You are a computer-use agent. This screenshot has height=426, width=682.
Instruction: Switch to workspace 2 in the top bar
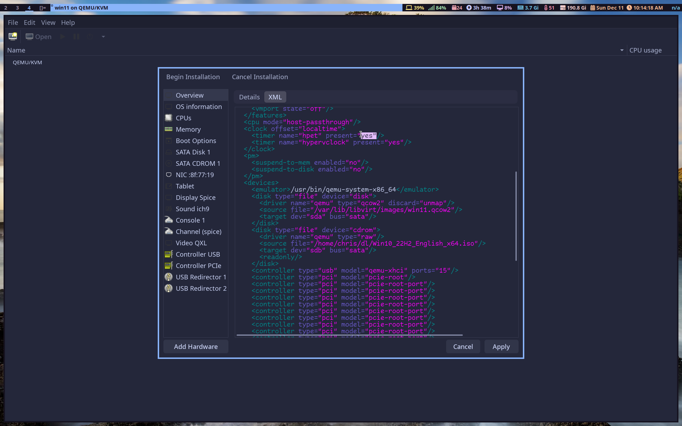(x=6, y=8)
